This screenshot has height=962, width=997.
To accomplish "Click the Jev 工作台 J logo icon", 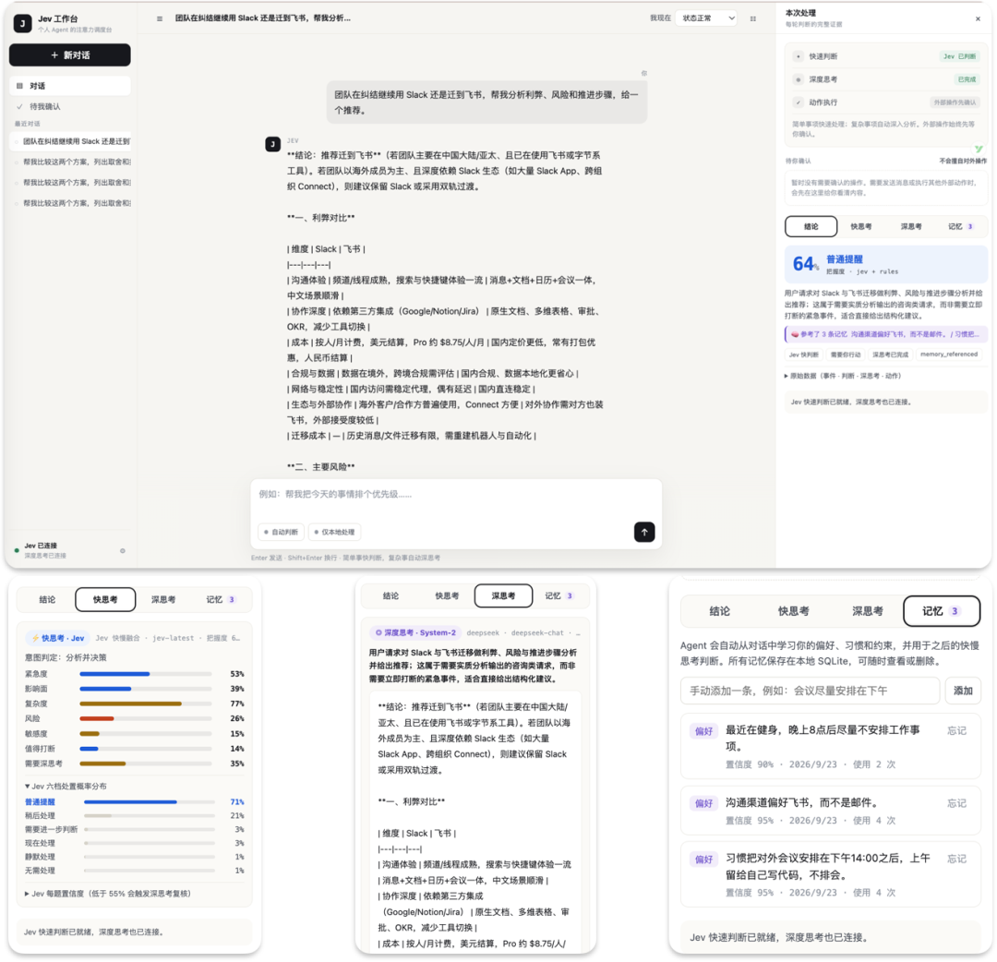I will click(x=22, y=23).
